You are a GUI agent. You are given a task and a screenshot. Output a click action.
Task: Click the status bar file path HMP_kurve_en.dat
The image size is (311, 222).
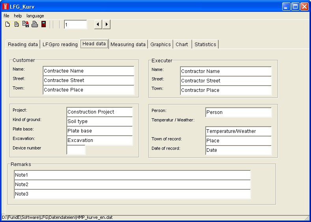pos(57,217)
